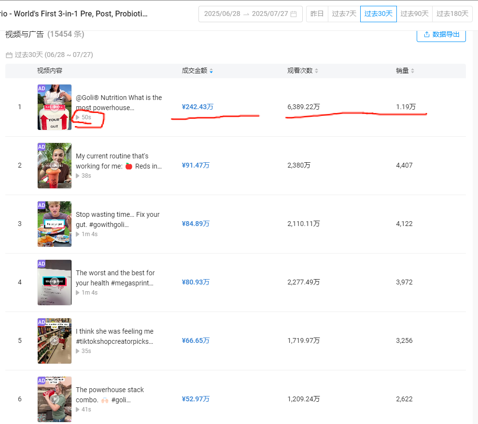Select the 过去7天 time range tab
This screenshot has width=478, height=424.
344,14
